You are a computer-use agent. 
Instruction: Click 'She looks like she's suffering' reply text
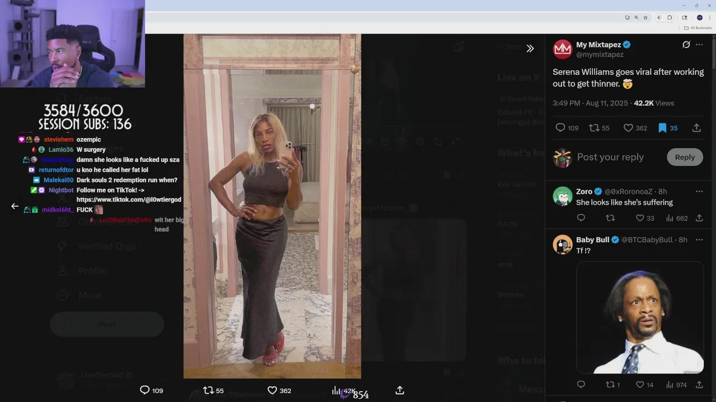624,202
